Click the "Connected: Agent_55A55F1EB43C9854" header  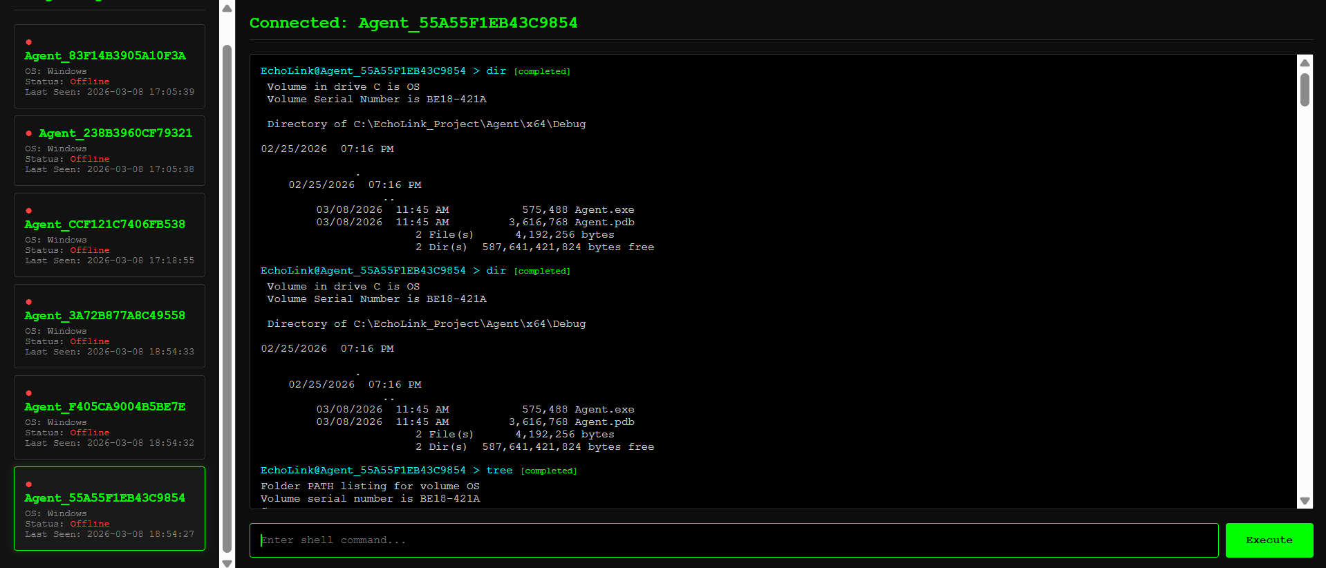point(413,23)
